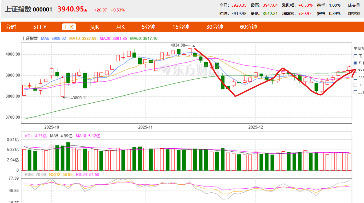
Task: Click the volume MA10: 5.12亿 legend
Action: click(x=88, y=136)
